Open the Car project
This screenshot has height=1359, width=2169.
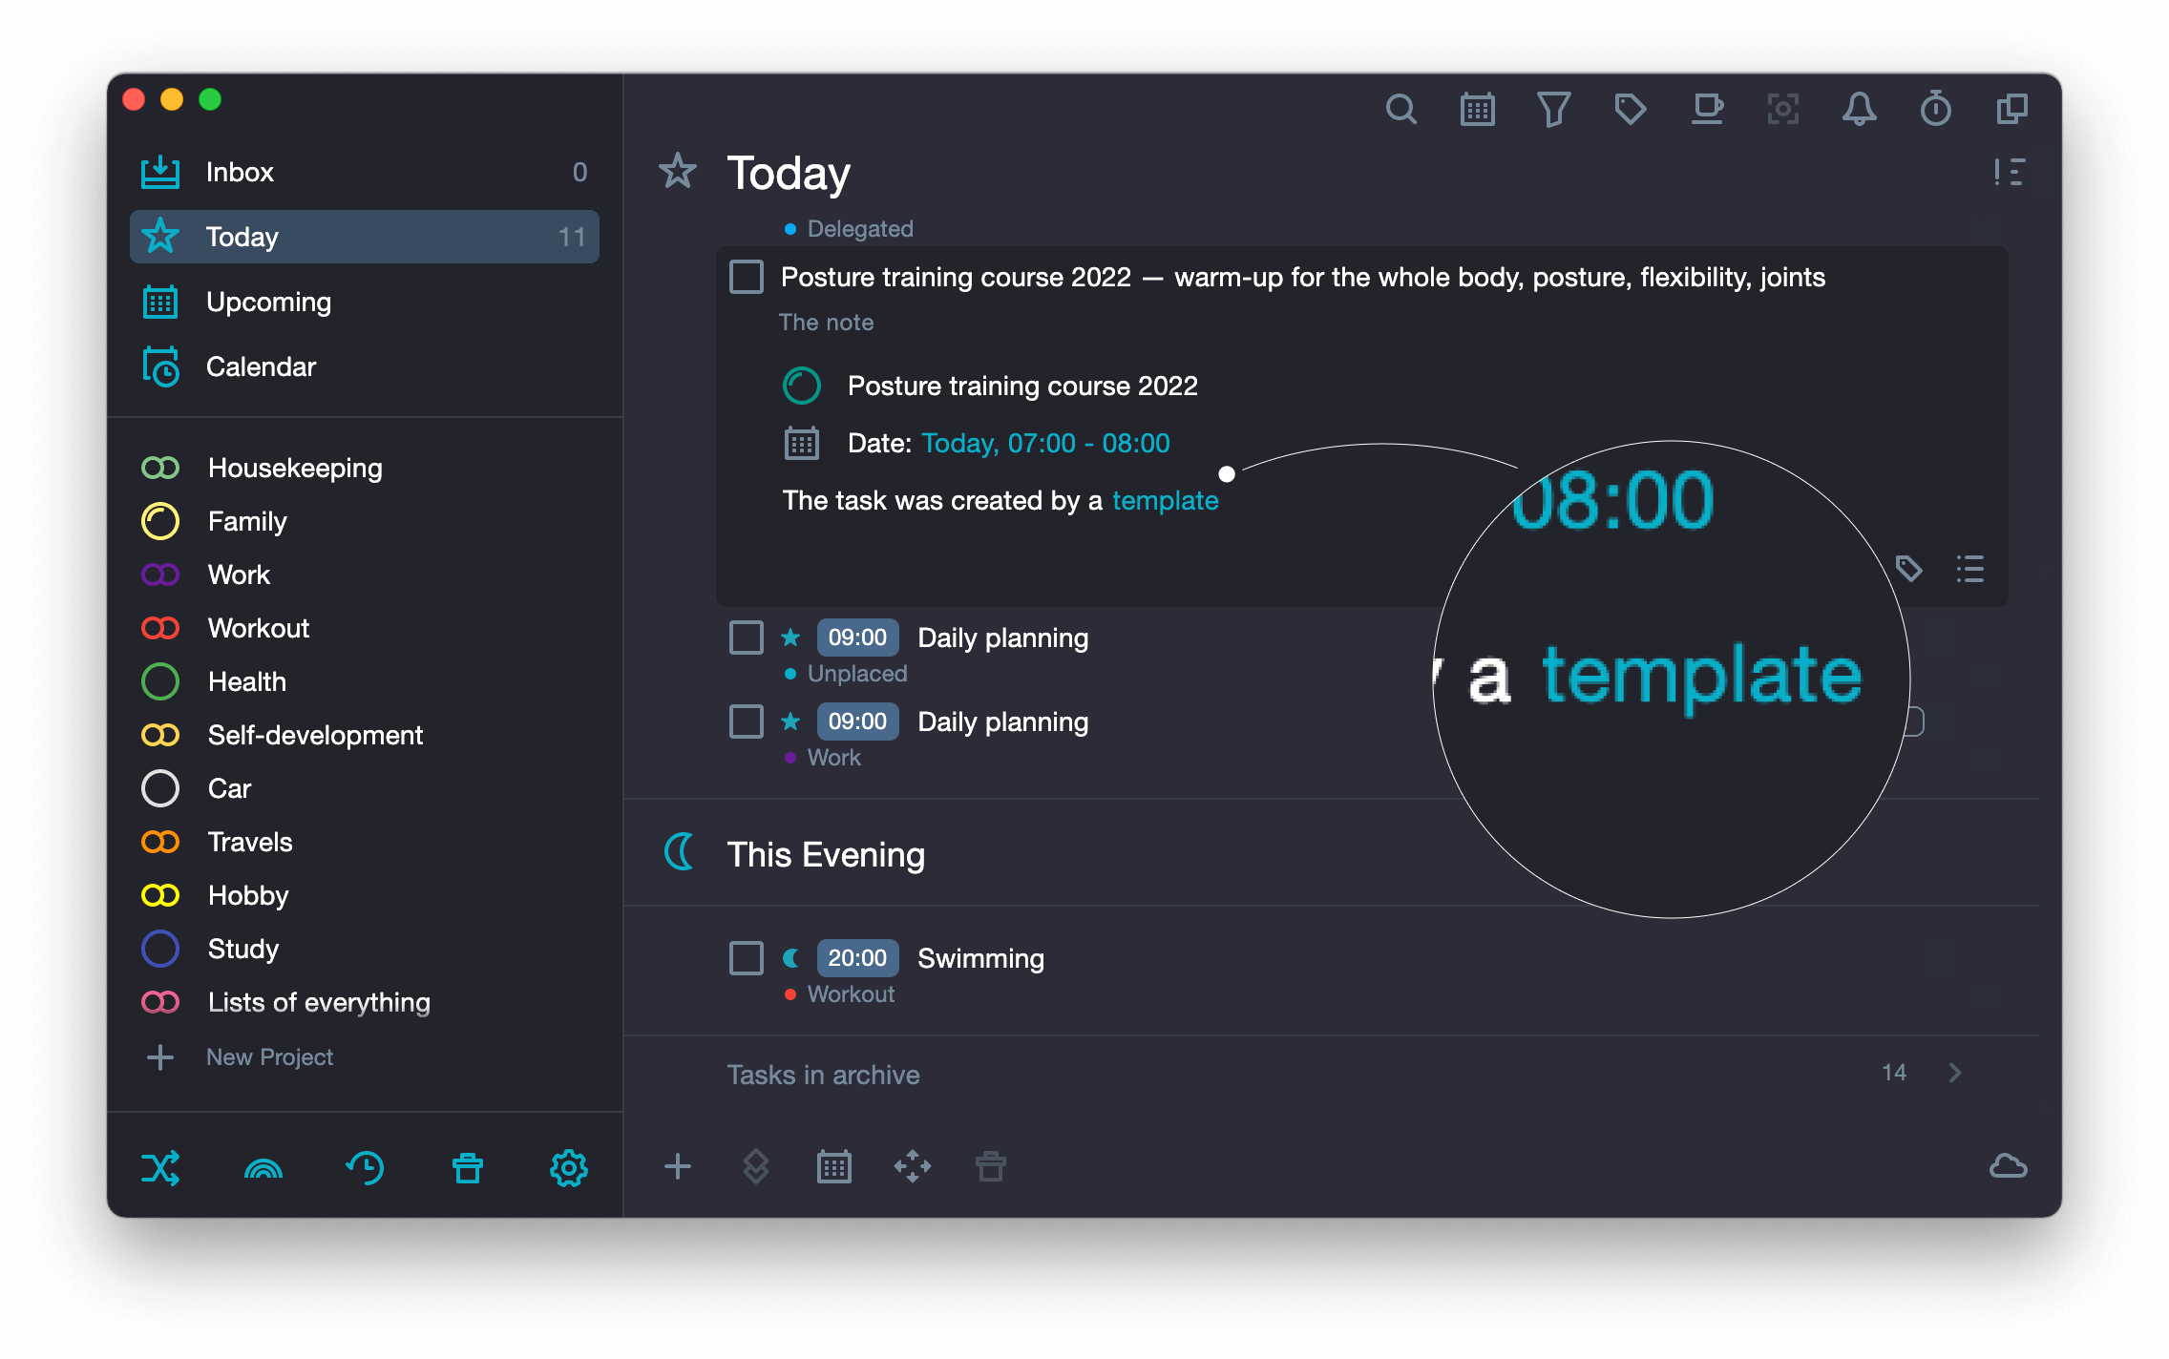pyautogui.click(x=365, y=788)
